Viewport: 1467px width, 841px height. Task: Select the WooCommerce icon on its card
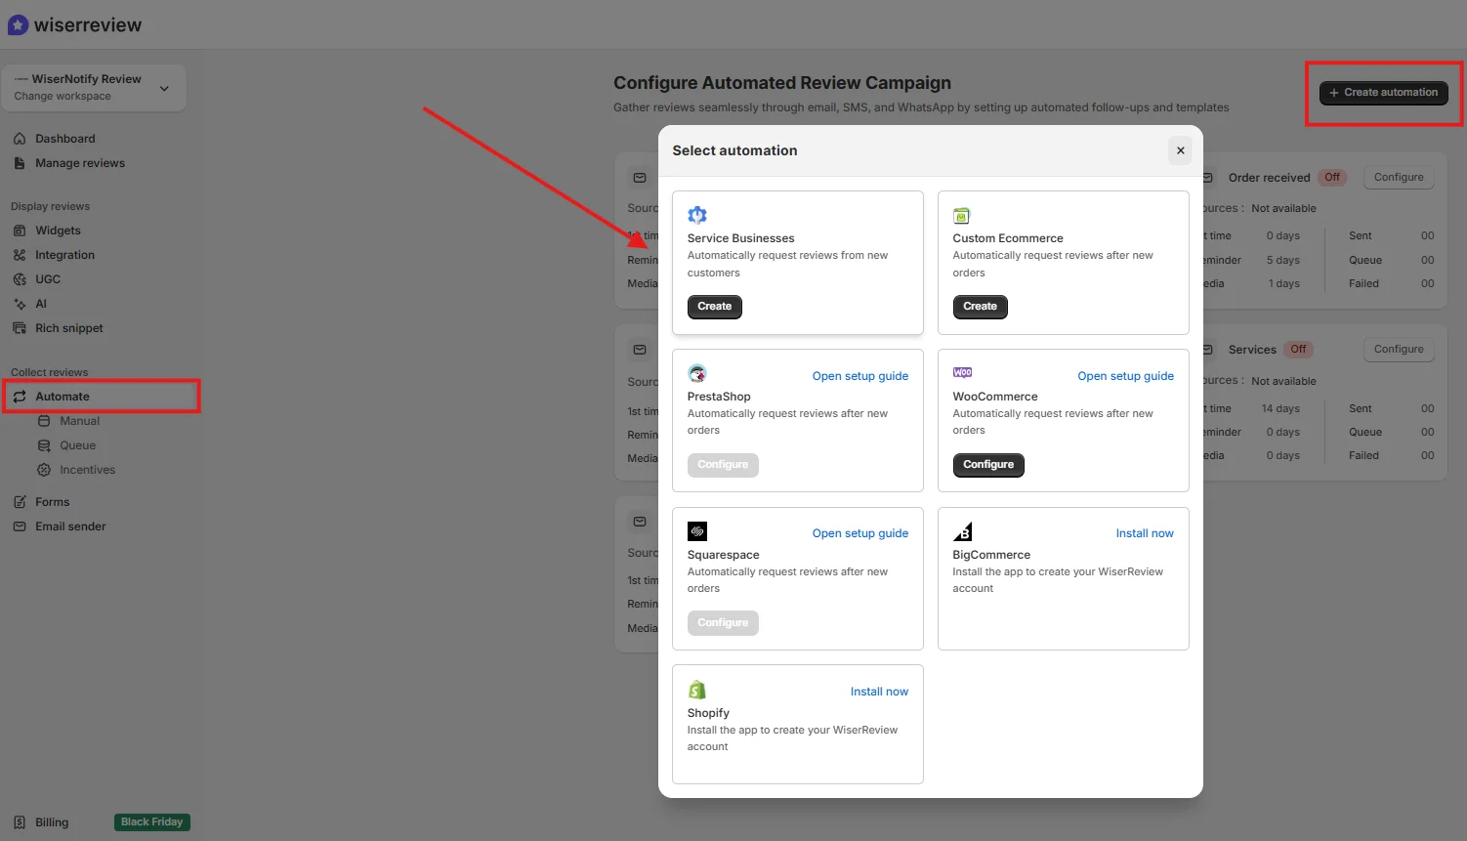tap(962, 372)
